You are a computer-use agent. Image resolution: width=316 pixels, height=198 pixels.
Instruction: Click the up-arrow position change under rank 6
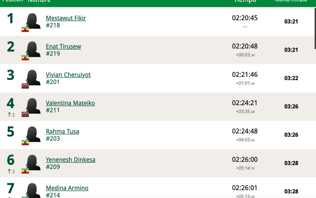click(x=11, y=171)
